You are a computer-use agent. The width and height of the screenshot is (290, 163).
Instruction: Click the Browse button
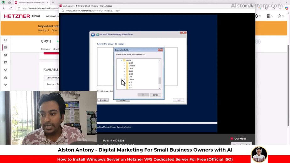103,100
